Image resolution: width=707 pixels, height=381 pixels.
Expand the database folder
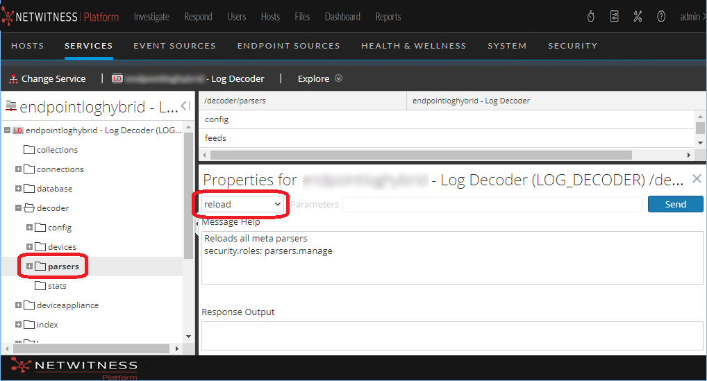click(x=18, y=189)
